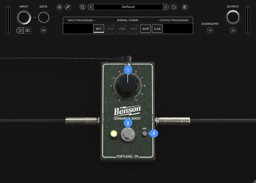Select stereo input mode icon
This screenshot has width=256, height=183.
pos(27,30)
